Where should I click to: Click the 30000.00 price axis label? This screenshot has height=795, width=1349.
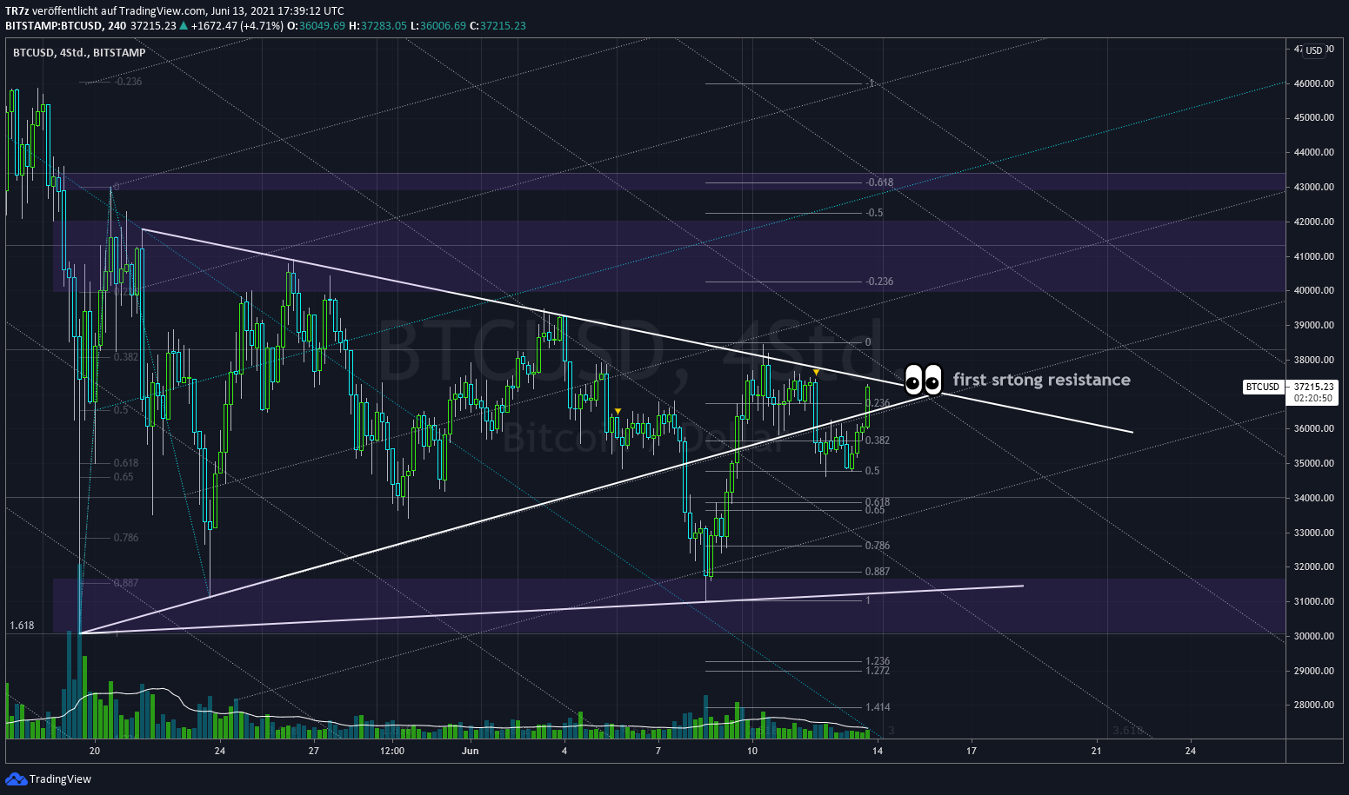(x=1314, y=636)
